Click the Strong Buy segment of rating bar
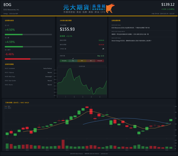Viewport: 178px width, 156px height. 64,61
